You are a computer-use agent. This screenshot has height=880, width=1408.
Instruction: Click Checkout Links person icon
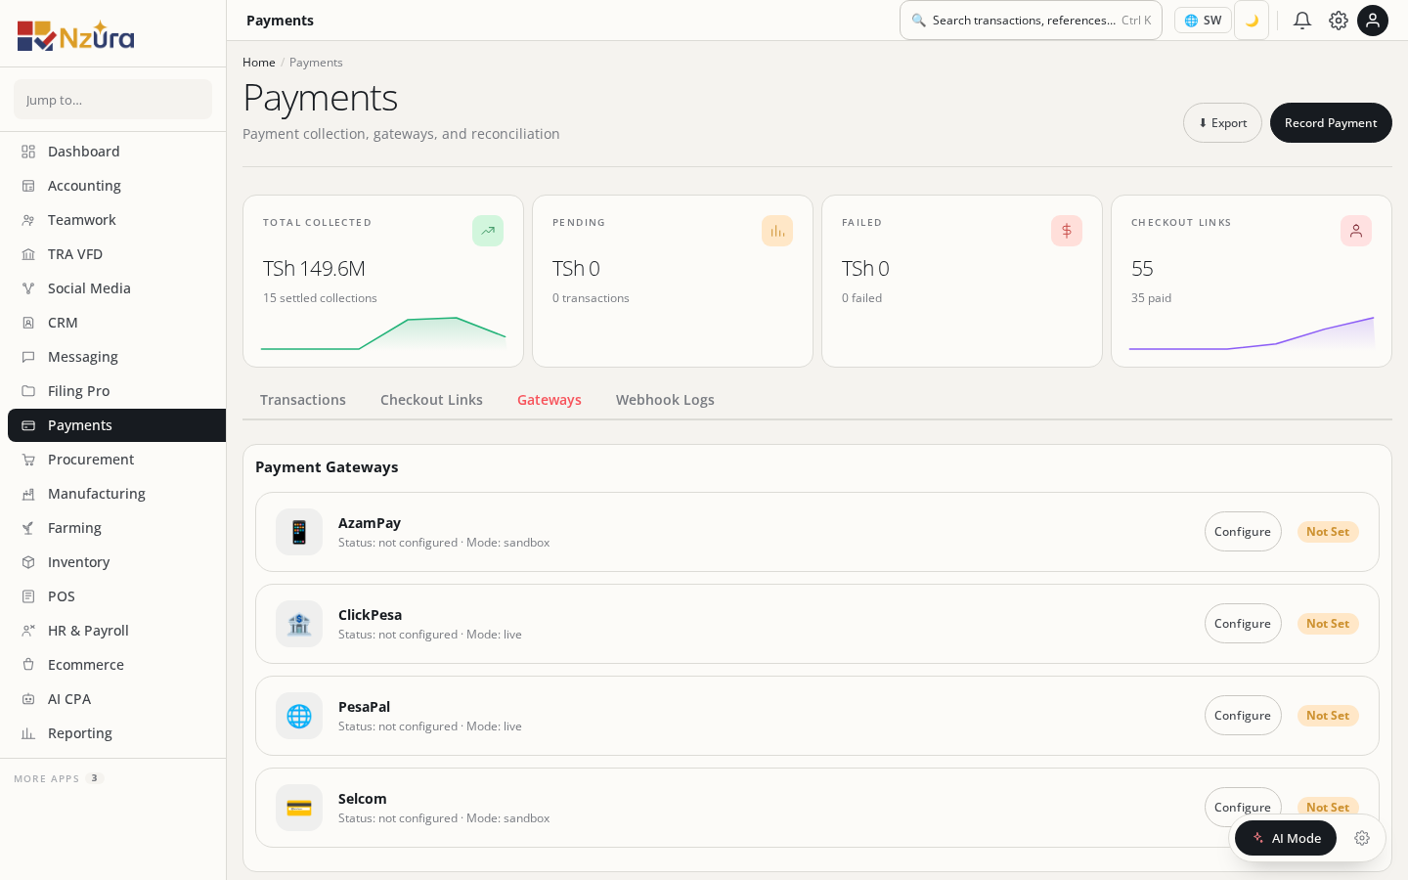1356,231
